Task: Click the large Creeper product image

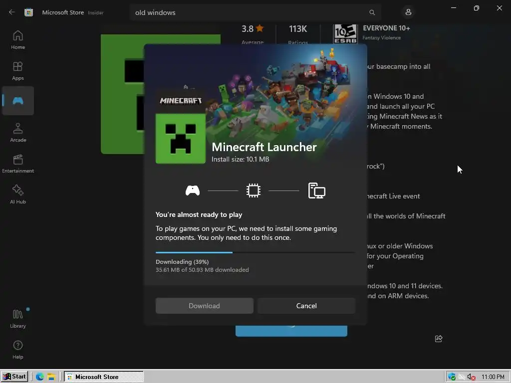Action: click(x=123, y=94)
